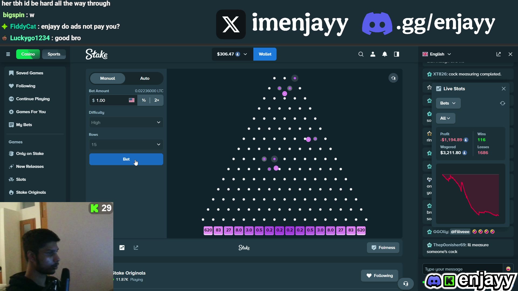
Task: Click the New Releases sparkle icon
Action: pyautogui.click(x=11, y=167)
